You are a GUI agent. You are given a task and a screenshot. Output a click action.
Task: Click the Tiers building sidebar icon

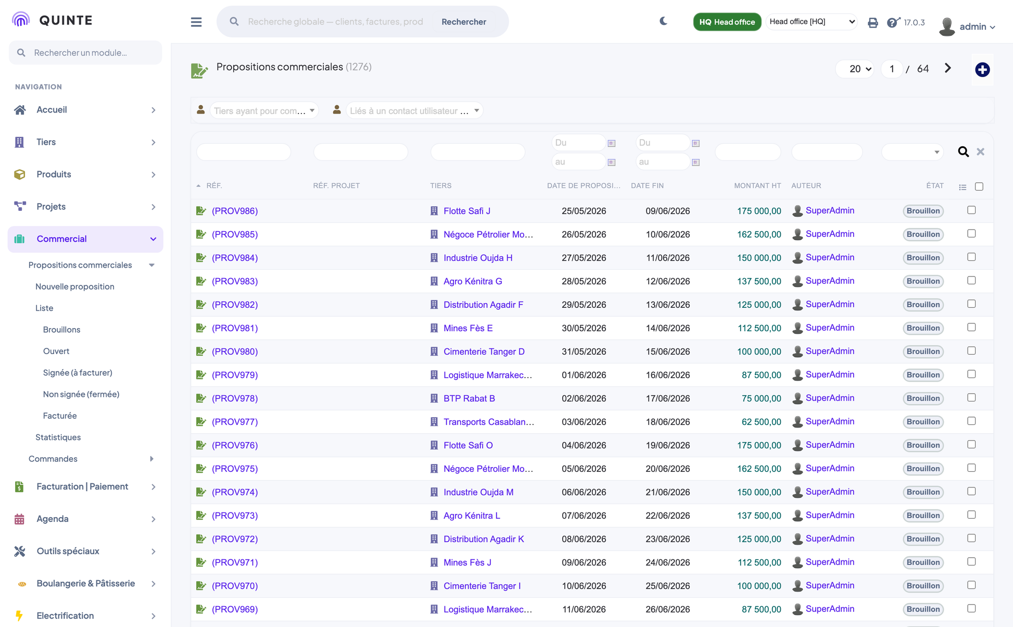19,142
